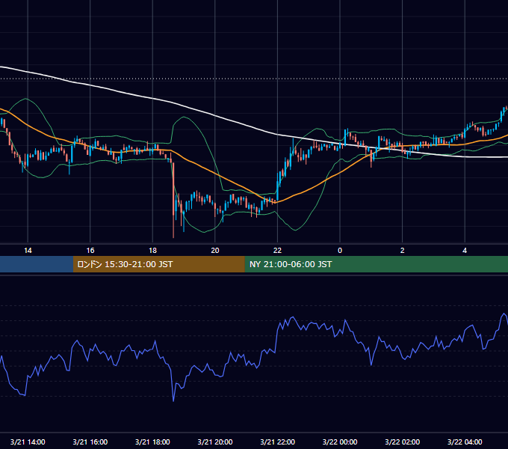Click the NY 21:00-06:00 JST session bar
This screenshot has height=449, width=508.
coord(376,264)
